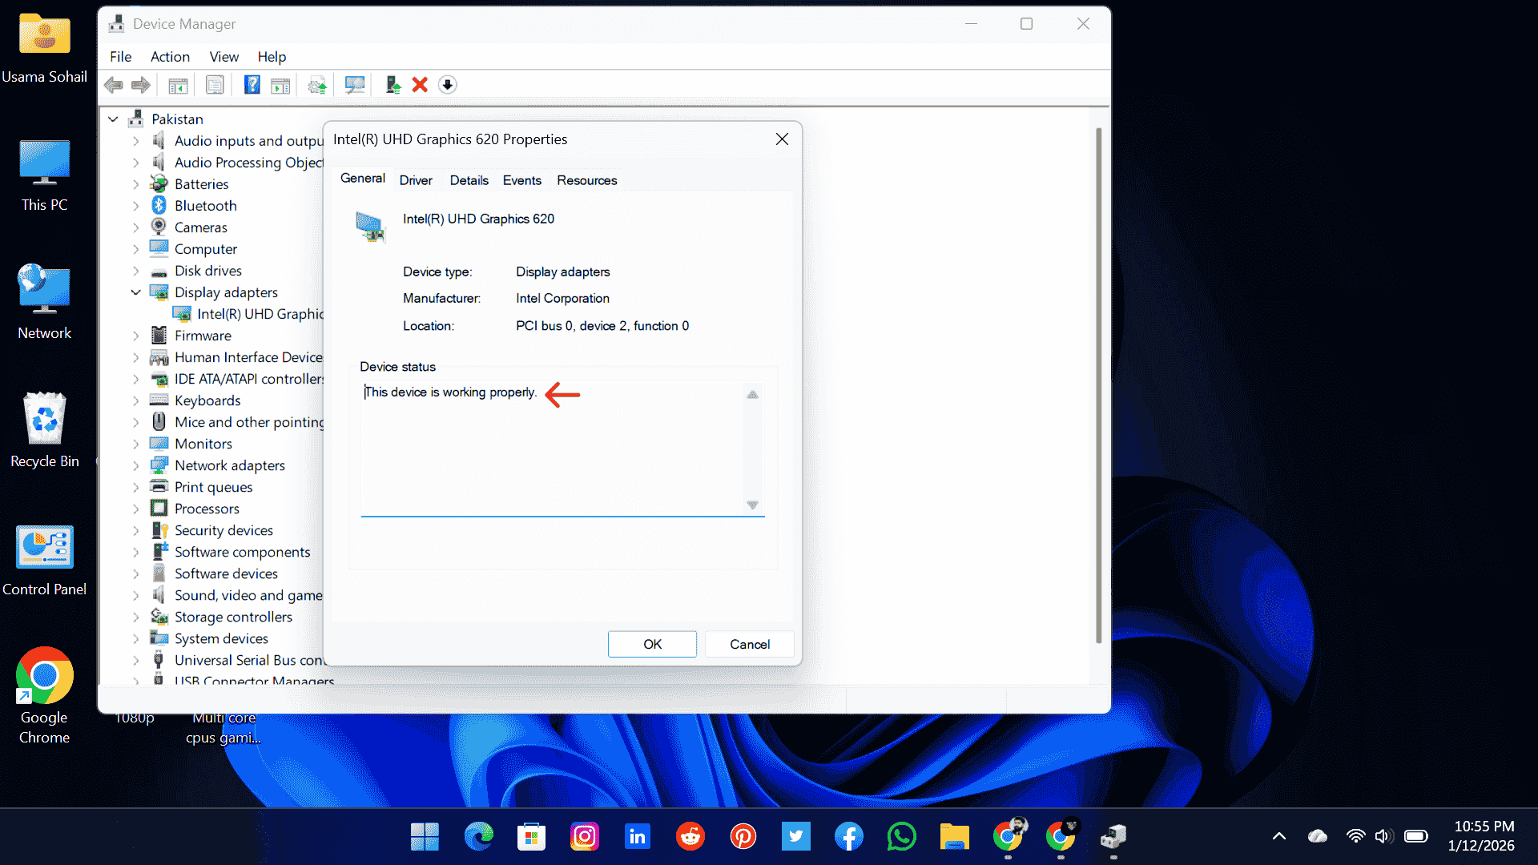Open the Action menu
This screenshot has width=1538, height=865.
[169, 57]
